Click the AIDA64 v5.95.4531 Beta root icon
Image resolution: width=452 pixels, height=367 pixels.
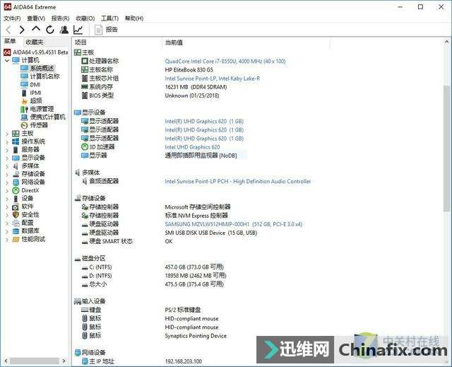click(7, 52)
